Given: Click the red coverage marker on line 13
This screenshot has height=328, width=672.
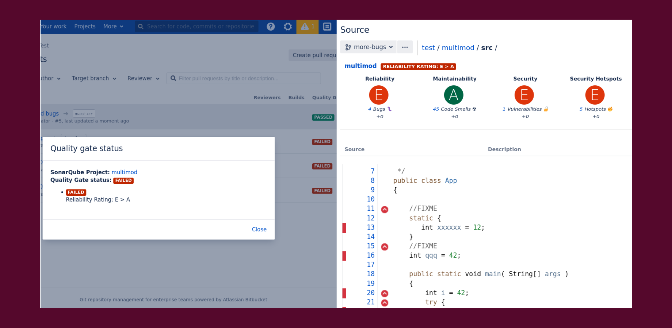Looking at the screenshot, I should (x=344, y=228).
